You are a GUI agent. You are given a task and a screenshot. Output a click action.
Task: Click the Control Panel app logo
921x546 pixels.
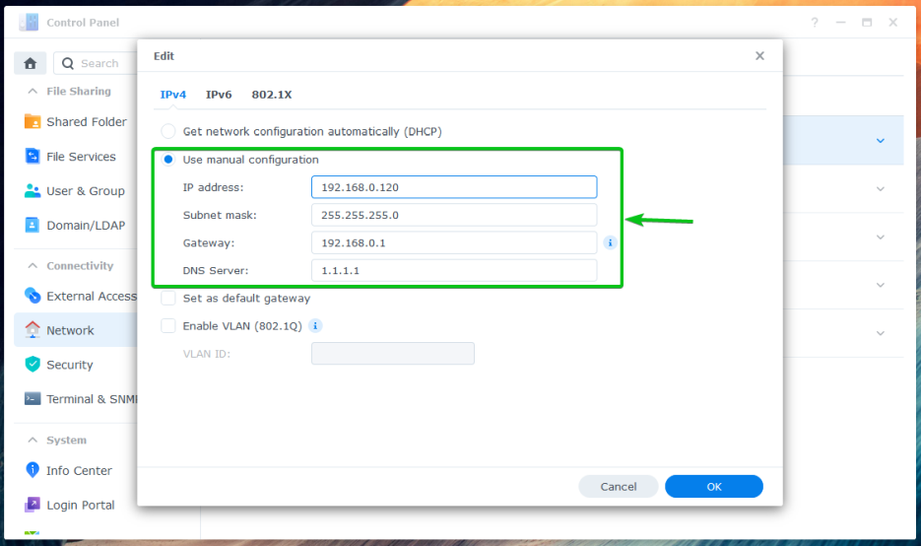[x=29, y=23]
